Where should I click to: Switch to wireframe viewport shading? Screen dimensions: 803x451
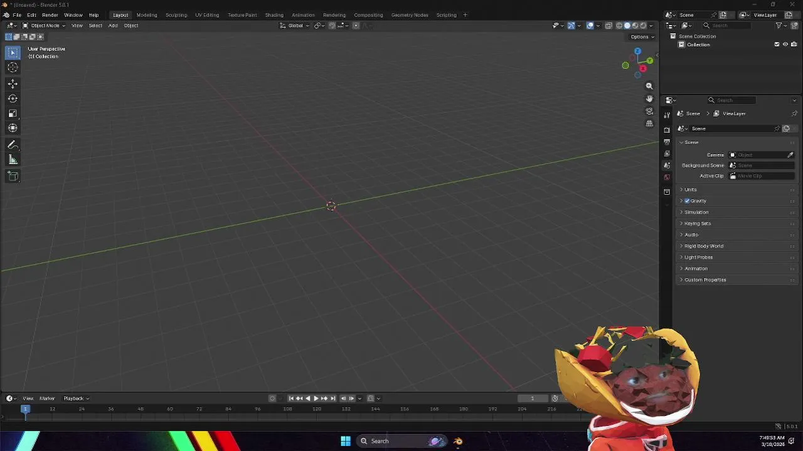pos(619,26)
